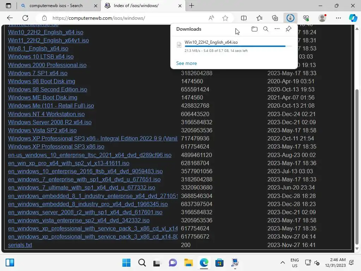This screenshot has width=361, height=271.
Task: Open Windows 10 LTSB x64.iso link
Action: tap(41, 56)
